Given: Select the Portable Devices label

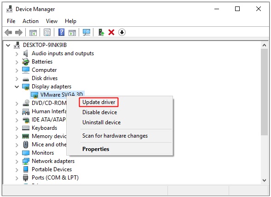Looking at the screenshot, I should tap(52, 169).
